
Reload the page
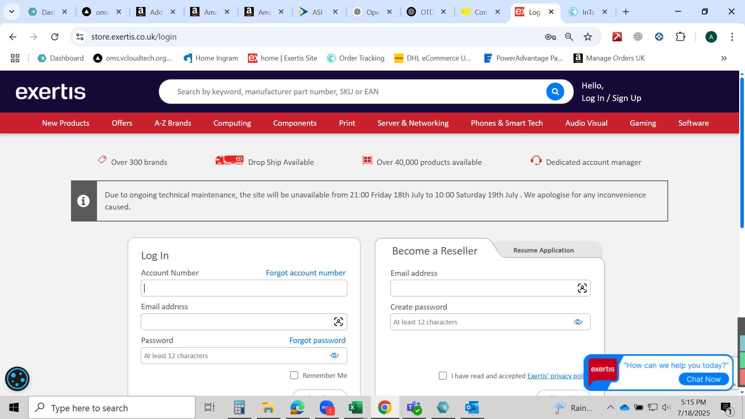click(55, 37)
